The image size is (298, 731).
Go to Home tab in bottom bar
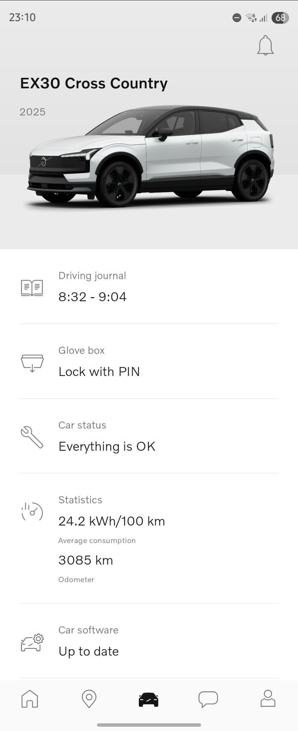coord(30,699)
